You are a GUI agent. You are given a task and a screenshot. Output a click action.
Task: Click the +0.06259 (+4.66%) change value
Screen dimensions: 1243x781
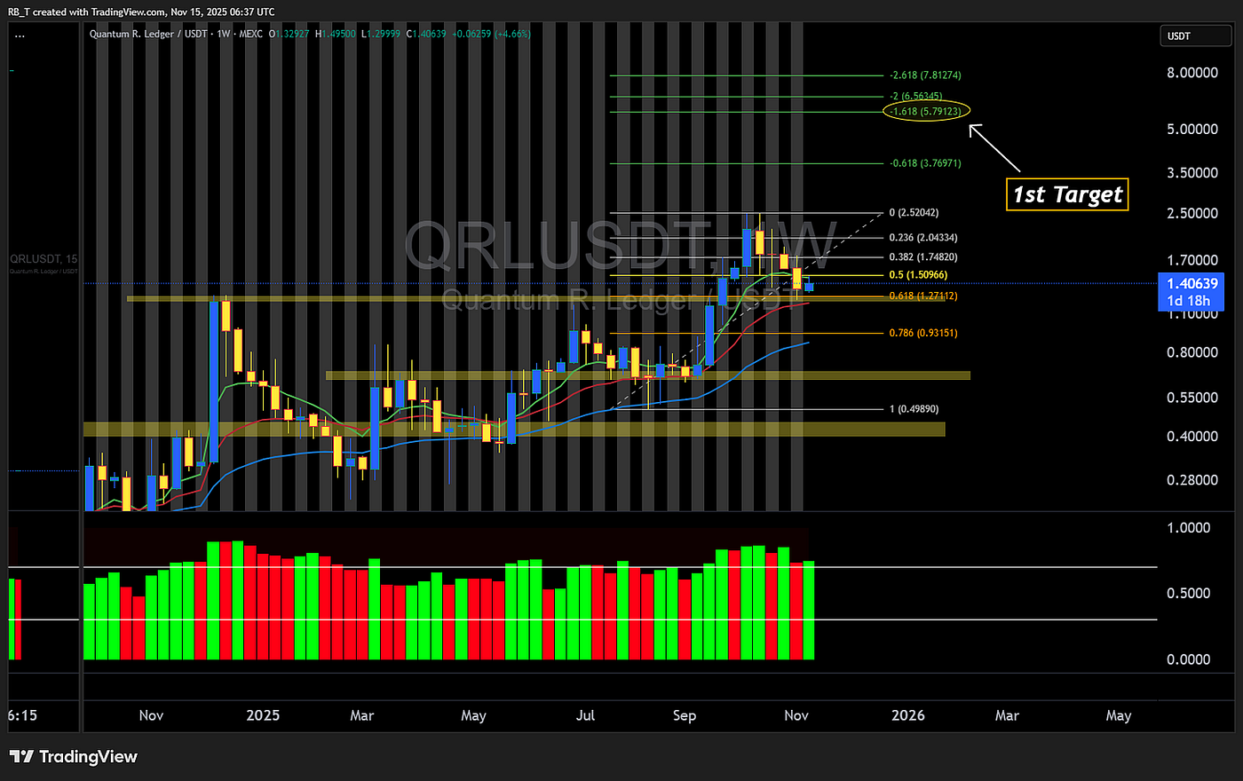click(492, 35)
